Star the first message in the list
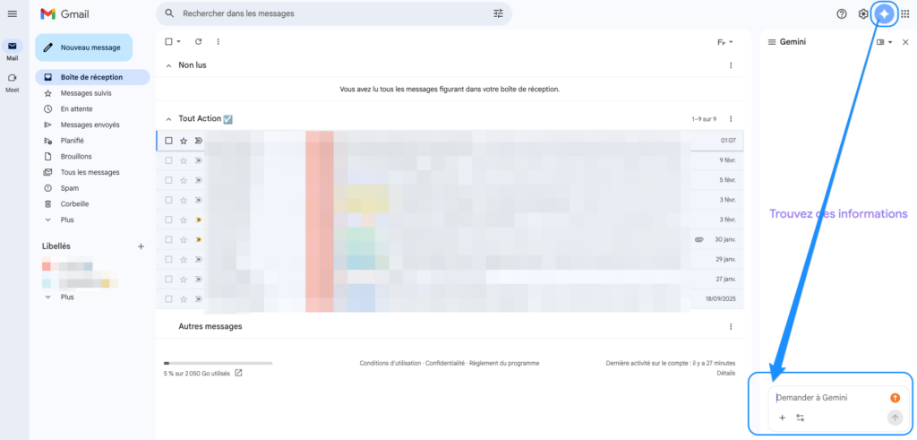This screenshot has height=440, width=917. tap(184, 141)
